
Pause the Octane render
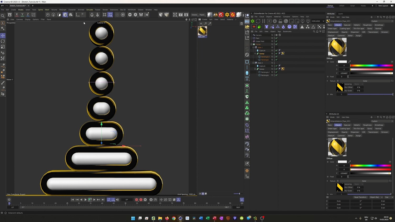click(x=264, y=21)
